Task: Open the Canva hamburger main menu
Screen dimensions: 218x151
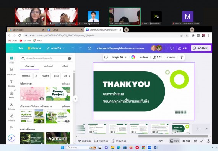Action: 11,48
